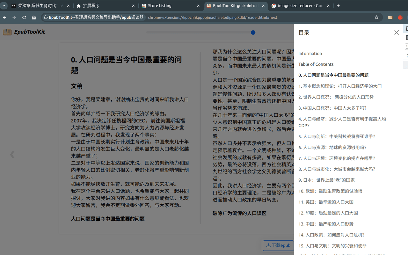Screen dimensions: 408x255
Task: Reload the current page
Action: 24,18
